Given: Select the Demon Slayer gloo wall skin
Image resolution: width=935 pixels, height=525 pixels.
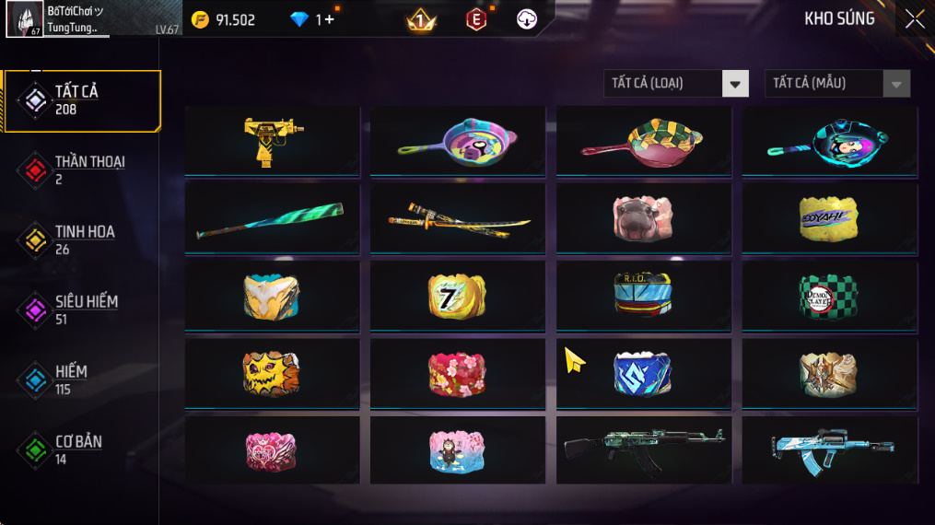Looking at the screenshot, I should tap(829, 297).
